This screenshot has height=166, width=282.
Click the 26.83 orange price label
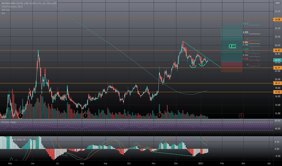click(x=277, y=50)
